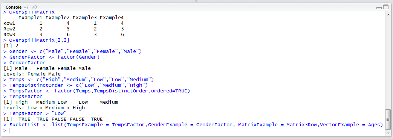The height and width of the screenshot is (139, 393).
Task: Click 'Levels: Female Male' output
Action: coord(32,74)
